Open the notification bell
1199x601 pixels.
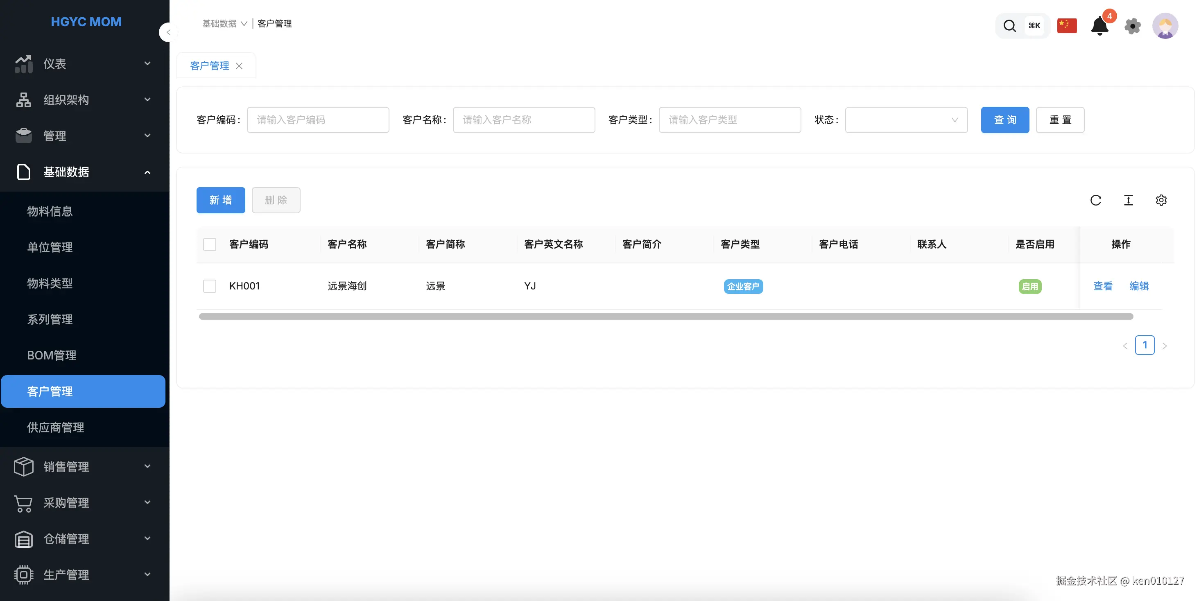point(1099,26)
